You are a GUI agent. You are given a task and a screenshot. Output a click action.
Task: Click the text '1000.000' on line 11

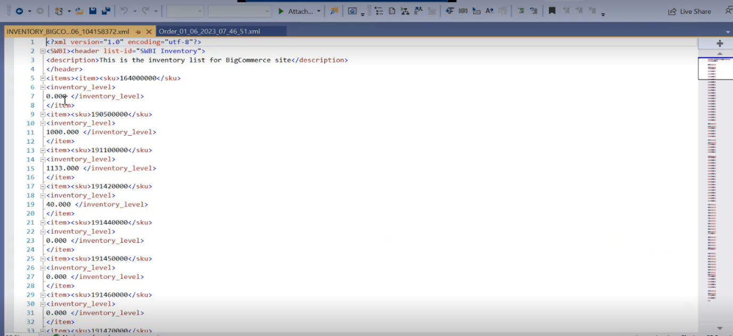[62, 132]
